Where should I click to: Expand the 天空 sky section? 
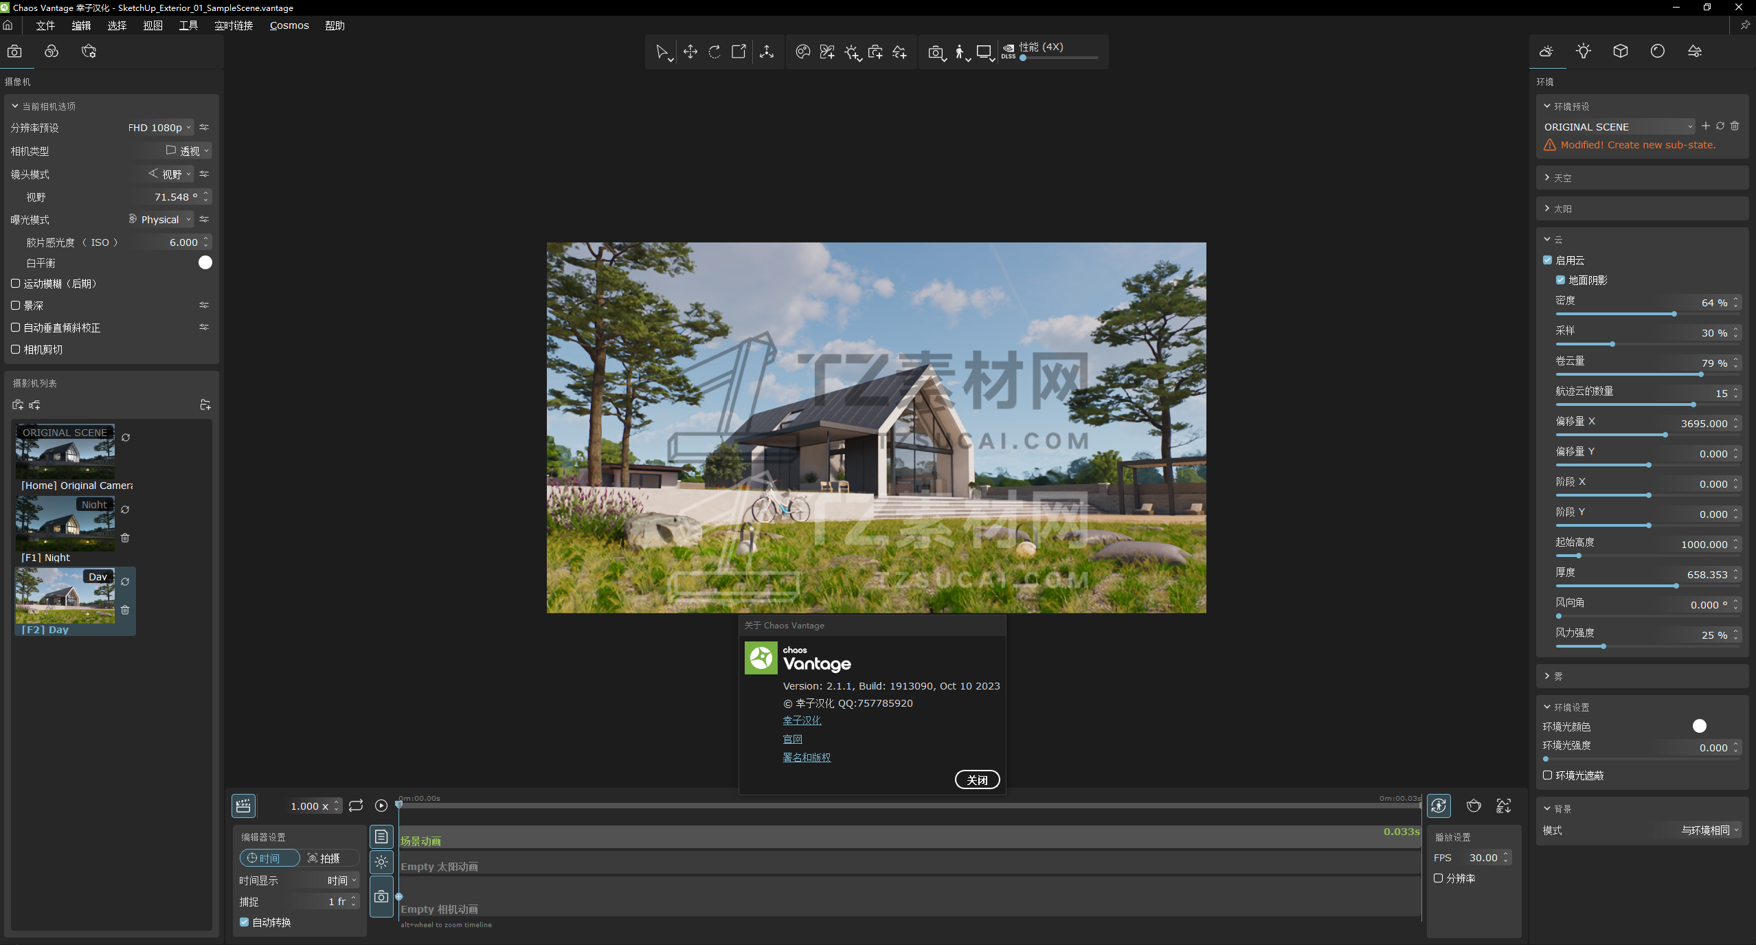point(1562,178)
